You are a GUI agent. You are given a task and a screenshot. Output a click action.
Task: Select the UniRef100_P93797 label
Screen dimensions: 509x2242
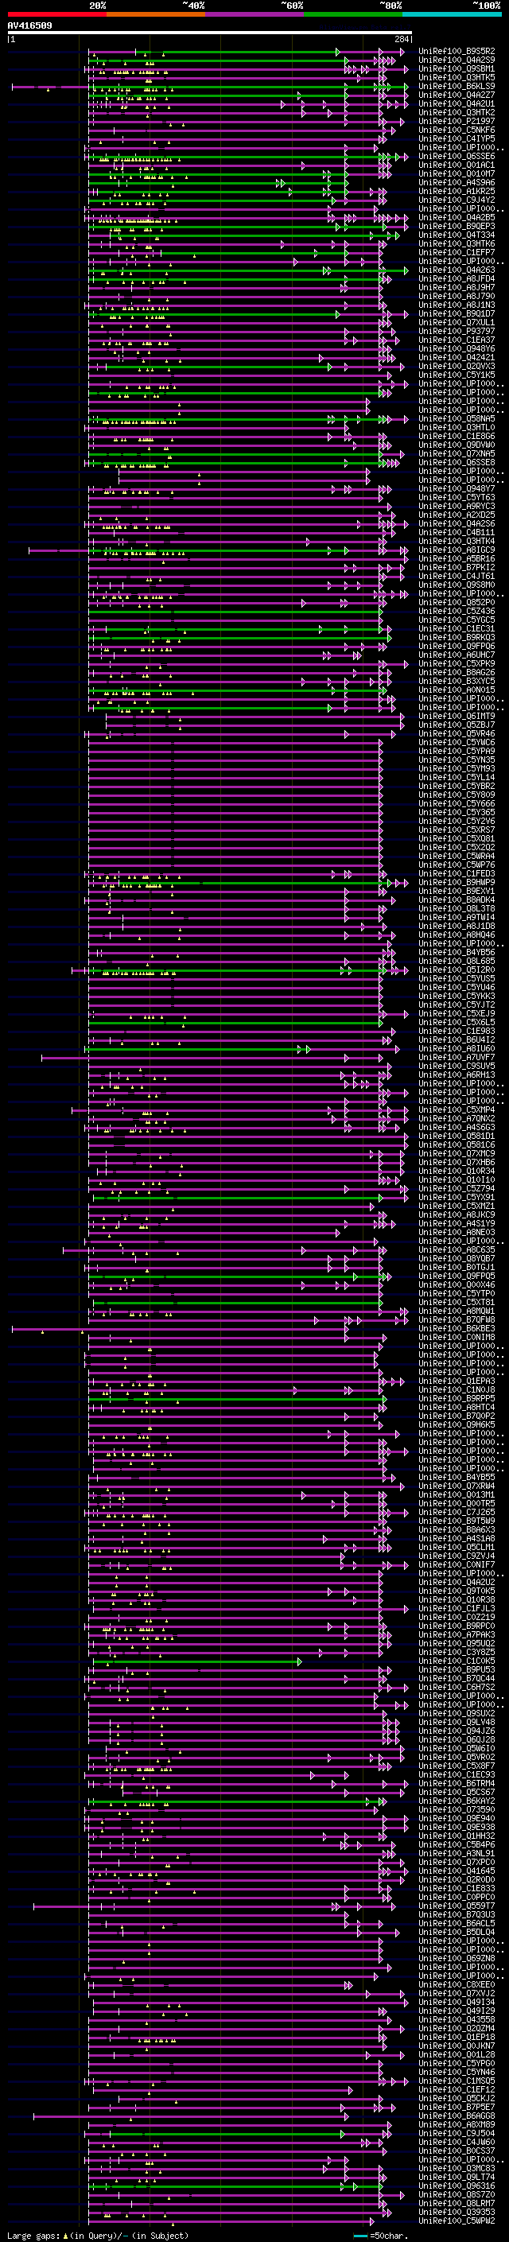point(456,332)
